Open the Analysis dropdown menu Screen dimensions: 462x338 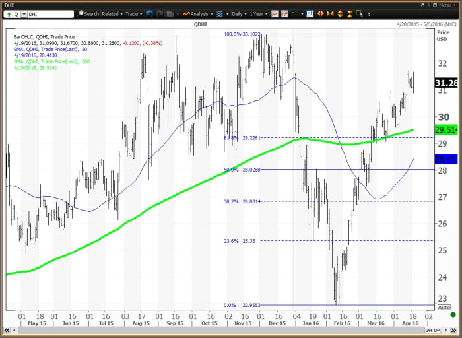tap(197, 13)
